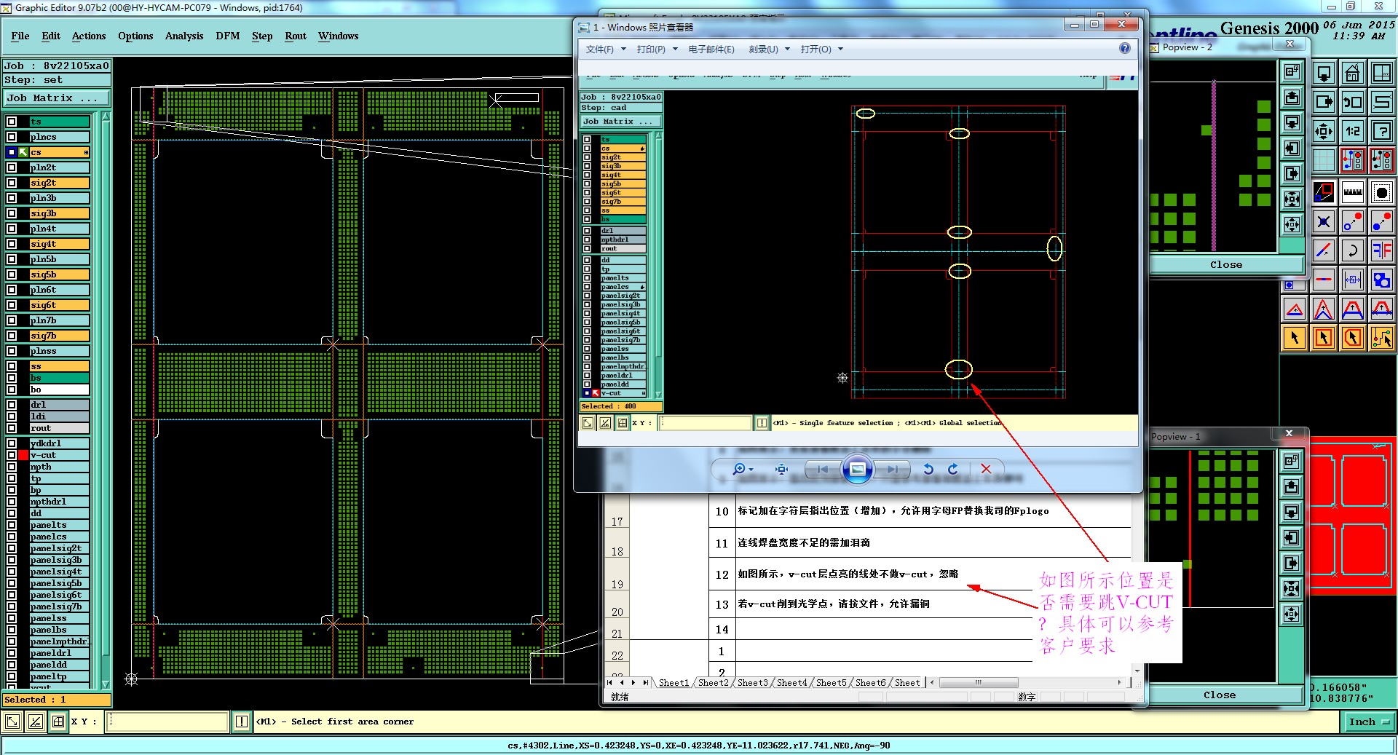Rotate photo clockwise in photo viewer

pyautogui.click(x=953, y=470)
